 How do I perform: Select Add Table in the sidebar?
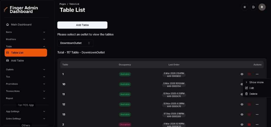tap(17, 61)
